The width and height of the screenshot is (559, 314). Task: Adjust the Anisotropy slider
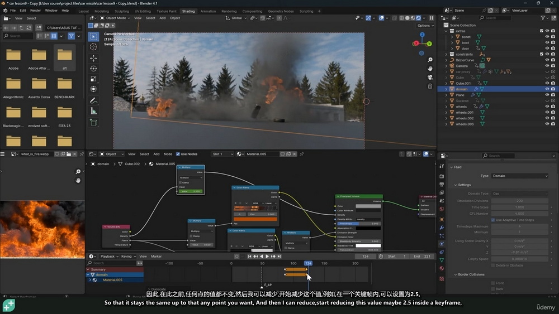(x=359, y=223)
